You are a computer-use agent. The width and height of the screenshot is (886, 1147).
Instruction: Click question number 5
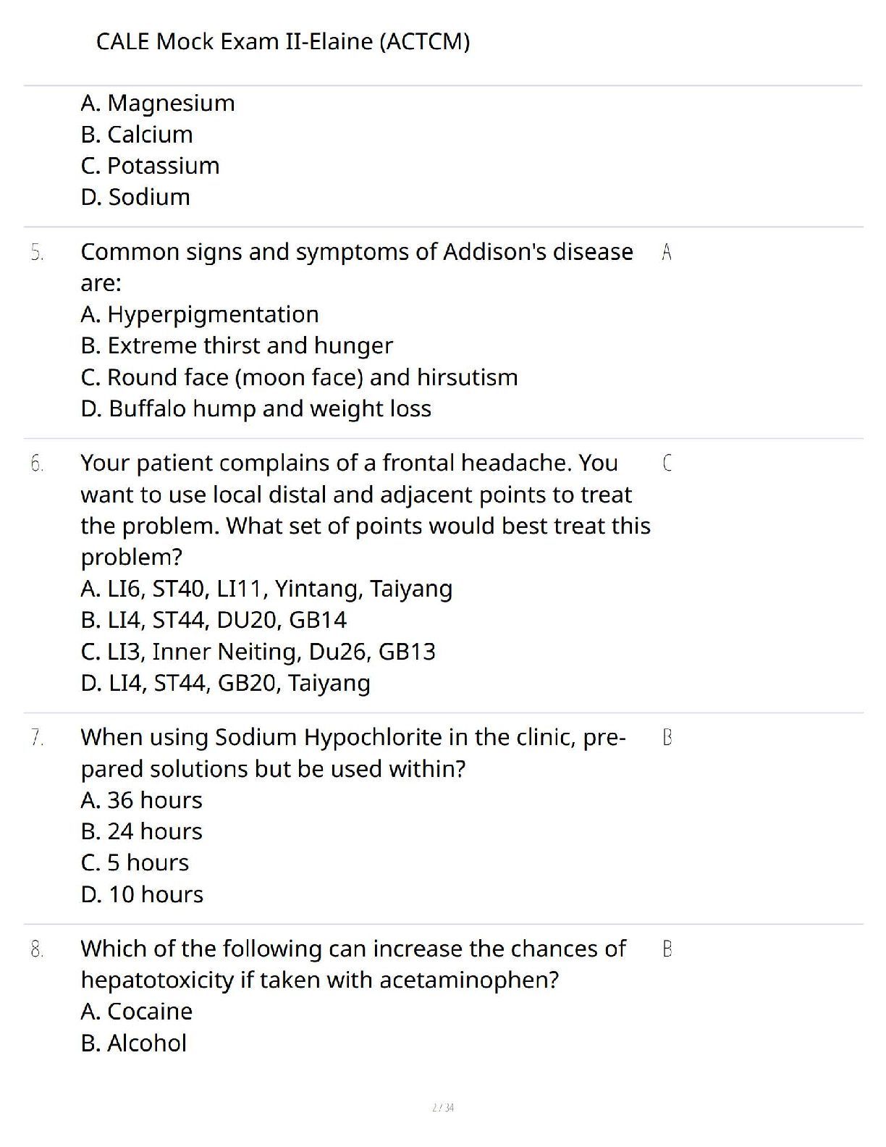pos(37,253)
